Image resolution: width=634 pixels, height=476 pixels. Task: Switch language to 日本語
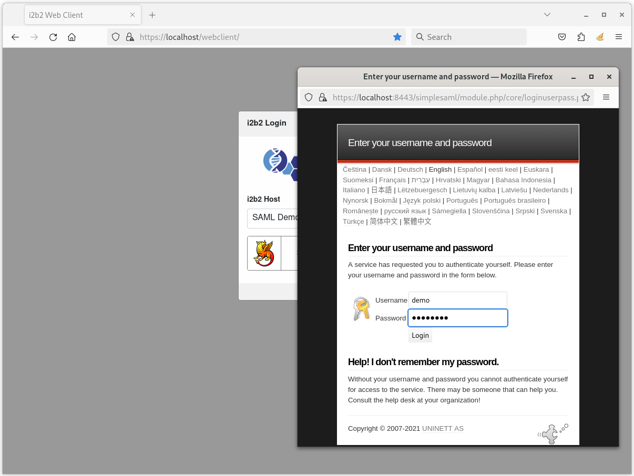381,190
